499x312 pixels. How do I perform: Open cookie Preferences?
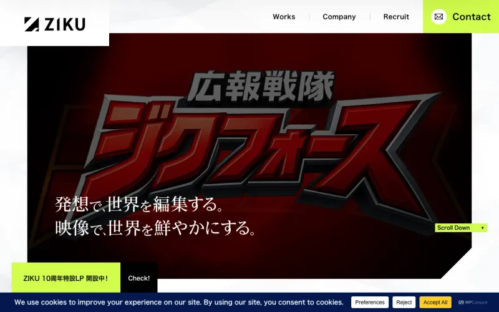[370, 302]
